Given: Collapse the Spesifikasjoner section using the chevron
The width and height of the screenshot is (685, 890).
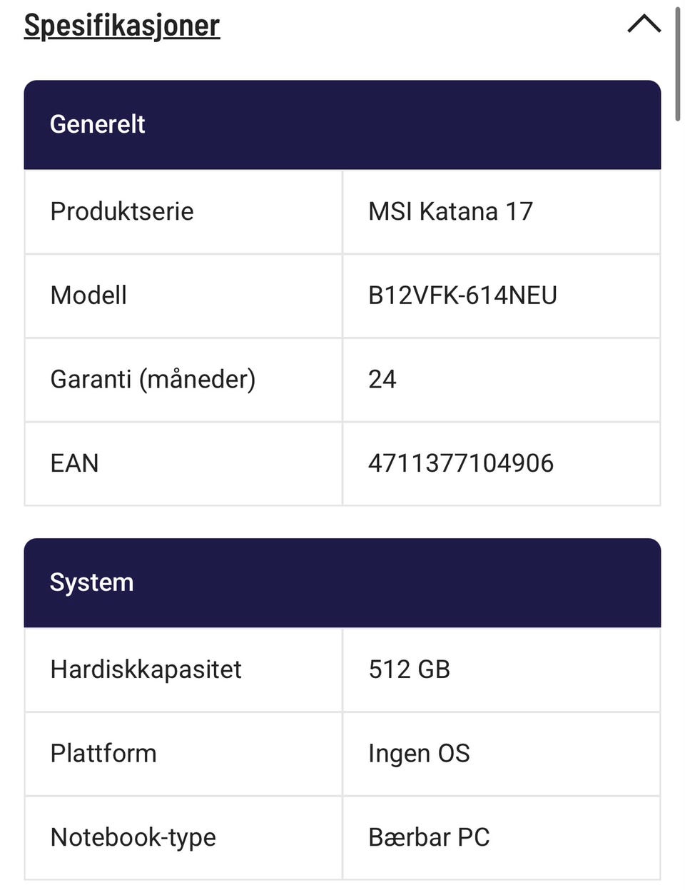Looking at the screenshot, I should click(644, 24).
